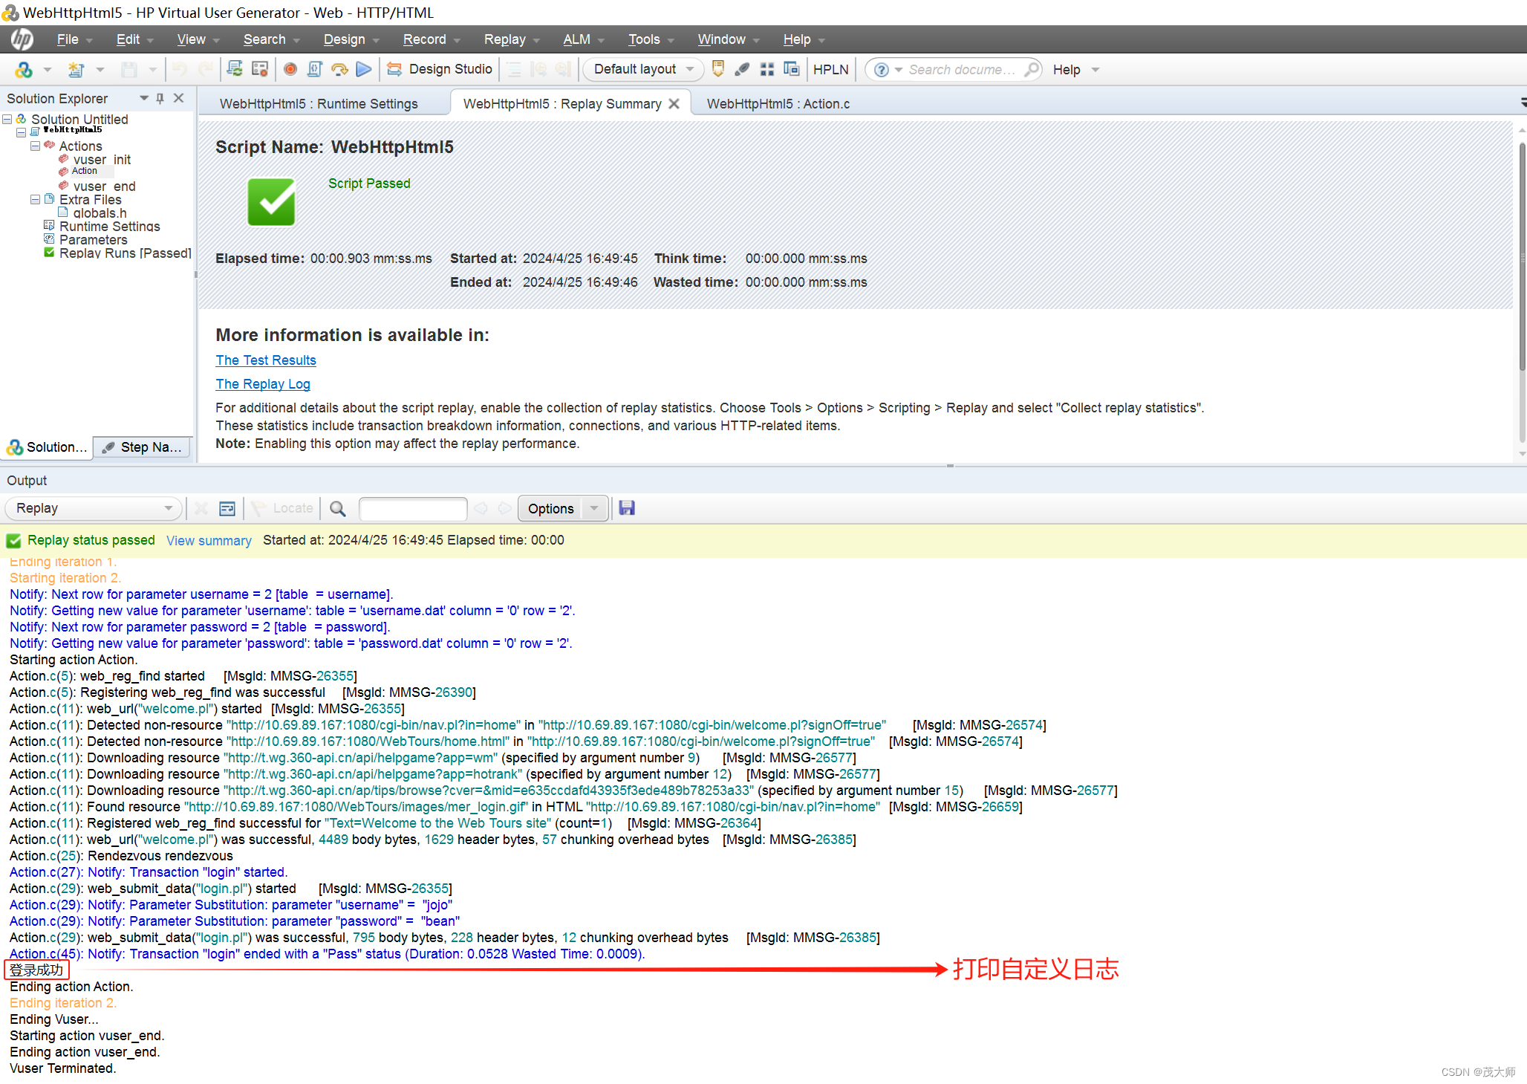Click the View summary link
The width and height of the screenshot is (1527, 1084).
209,540
